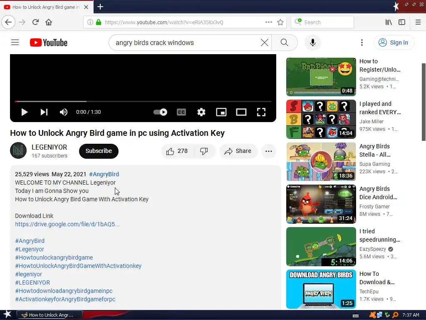
Task: Open YouTube settings three-dot menu
Action: point(362,42)
